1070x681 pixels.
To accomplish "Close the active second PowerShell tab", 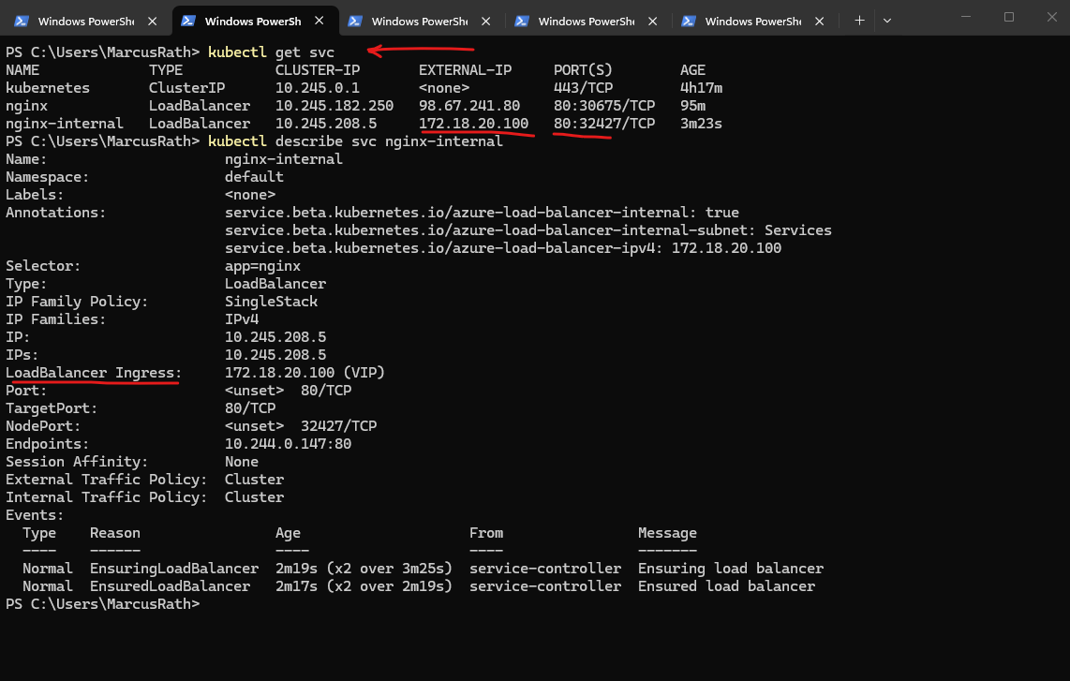I will tap(320, 21).
